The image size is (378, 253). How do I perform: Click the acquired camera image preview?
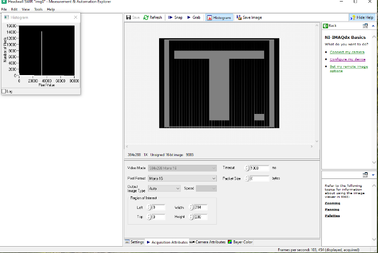coord(219,83)
